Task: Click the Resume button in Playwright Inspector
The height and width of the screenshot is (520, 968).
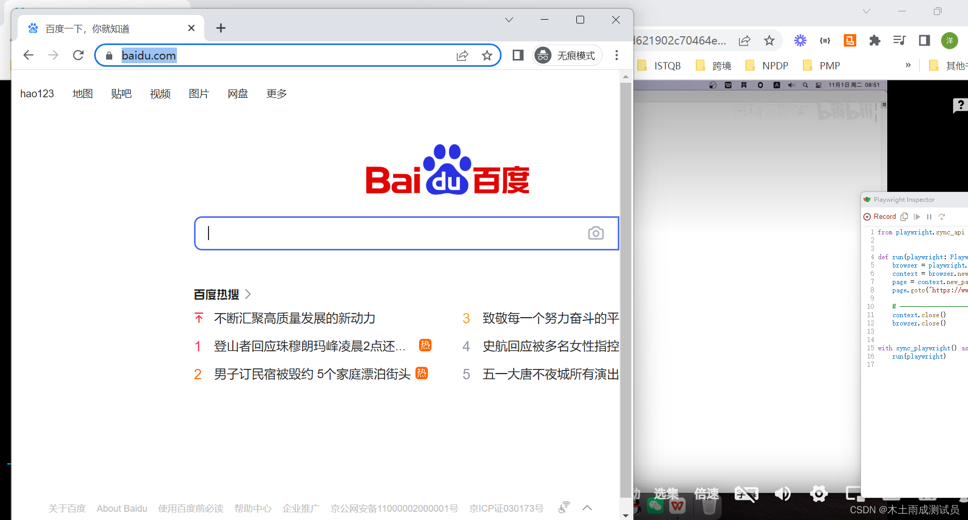Action: tap(917, 217)
